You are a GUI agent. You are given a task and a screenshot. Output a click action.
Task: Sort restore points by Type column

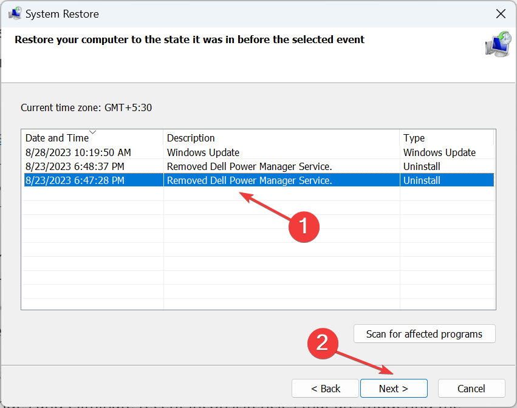414,138
